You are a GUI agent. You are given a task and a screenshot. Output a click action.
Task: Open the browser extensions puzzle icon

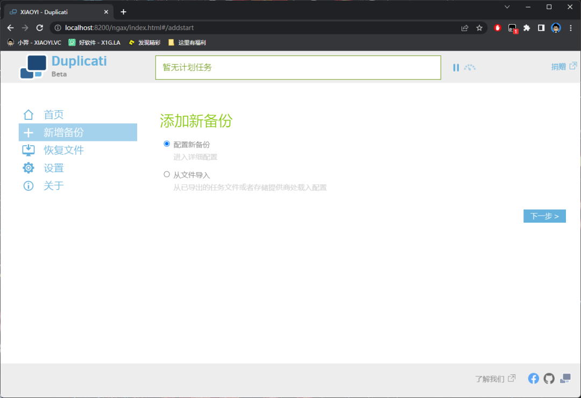pos(527,28)
